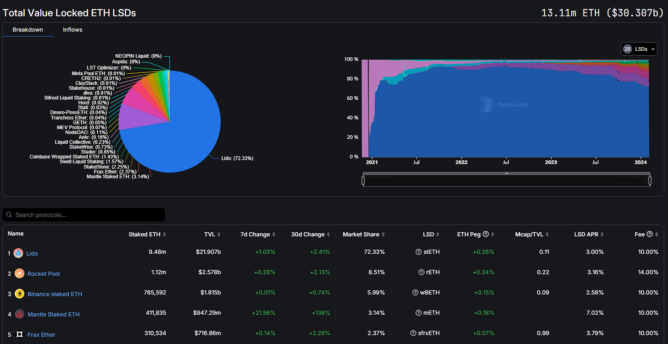
Task: Click the sort arrows beside Fee header
Action: click(657, 235)
